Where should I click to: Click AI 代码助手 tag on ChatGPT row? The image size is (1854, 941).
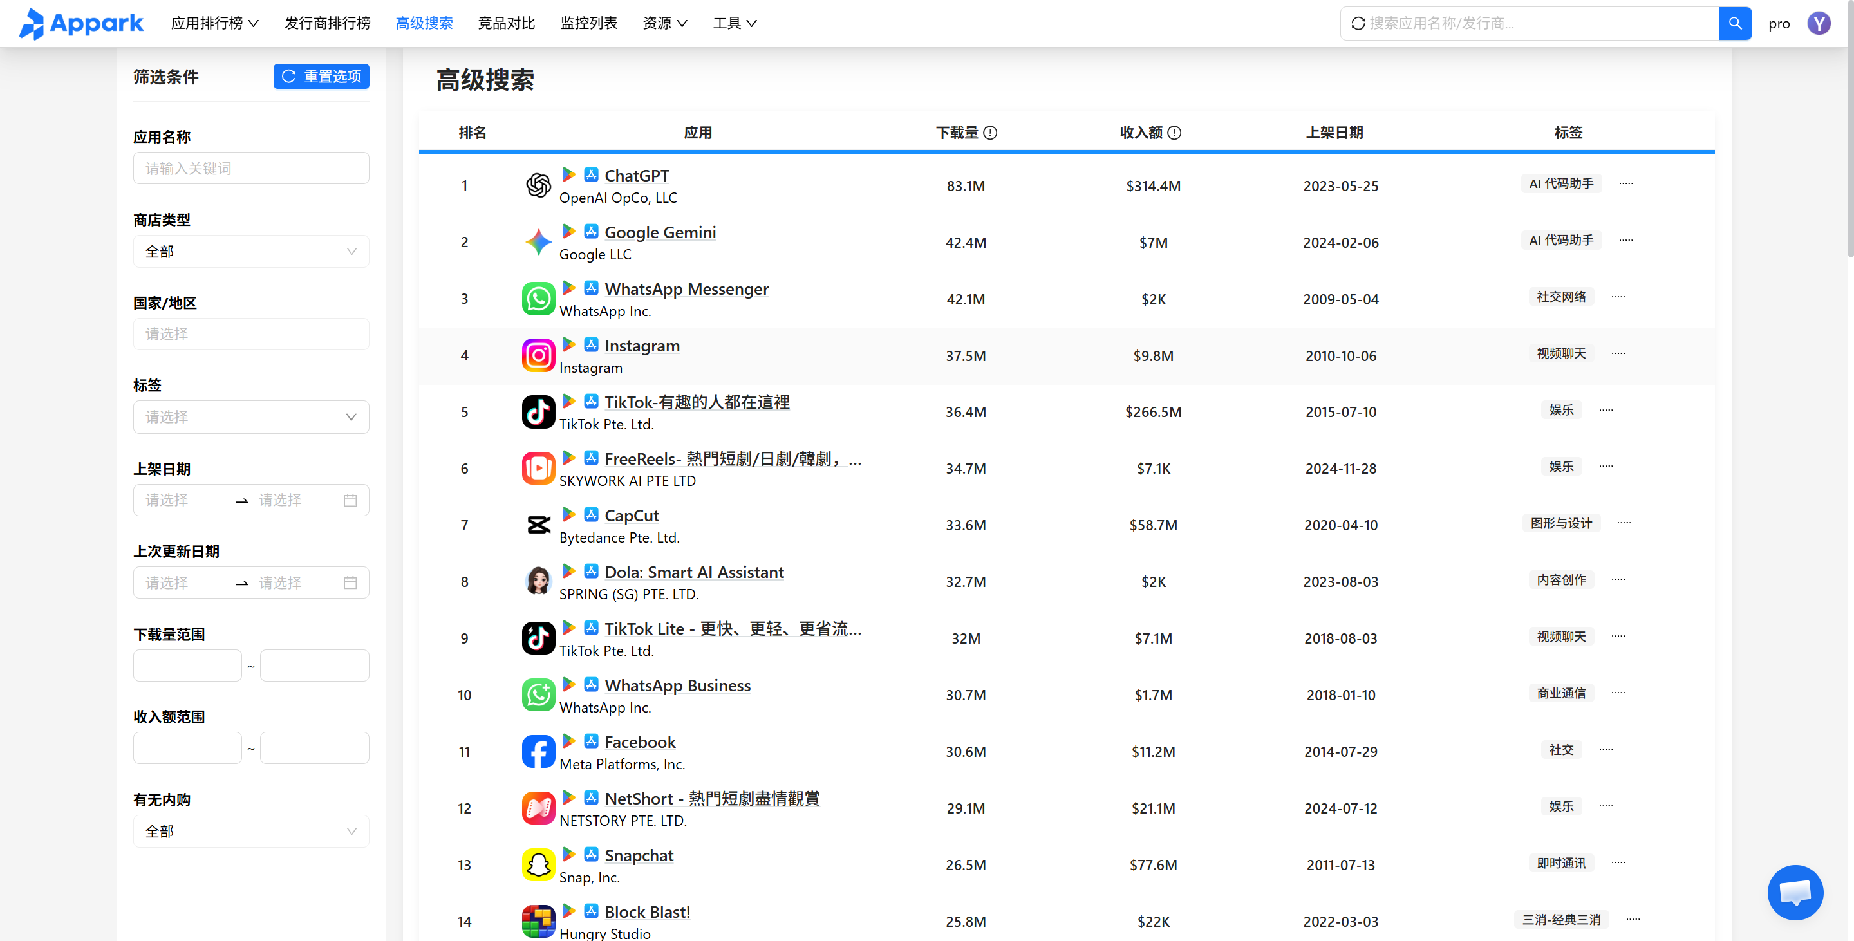(x=1561, y=183)
